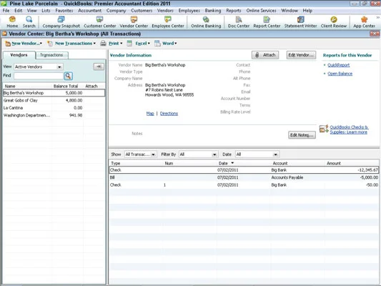This screenshot has width=381, height=286.
Task: Open Statement Writer from toolbar
Action: point(300,22)
